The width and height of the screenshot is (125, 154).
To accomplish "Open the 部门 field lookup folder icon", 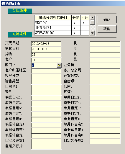I will point(59,65).
